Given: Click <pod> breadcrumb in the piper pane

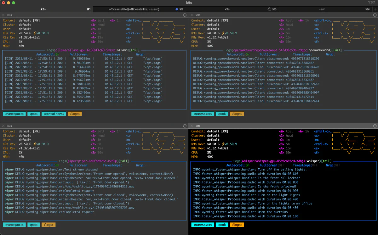Looking at the screenshot, I should click(34, 225).
